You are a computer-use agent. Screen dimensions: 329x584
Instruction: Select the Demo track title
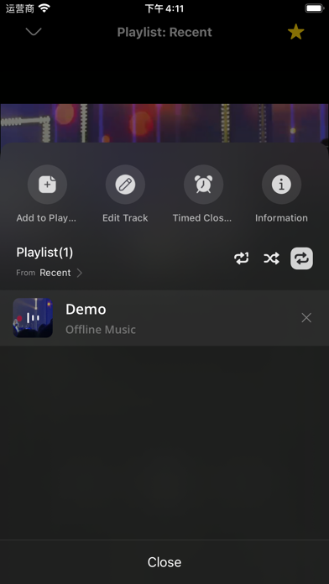(86, 309)
